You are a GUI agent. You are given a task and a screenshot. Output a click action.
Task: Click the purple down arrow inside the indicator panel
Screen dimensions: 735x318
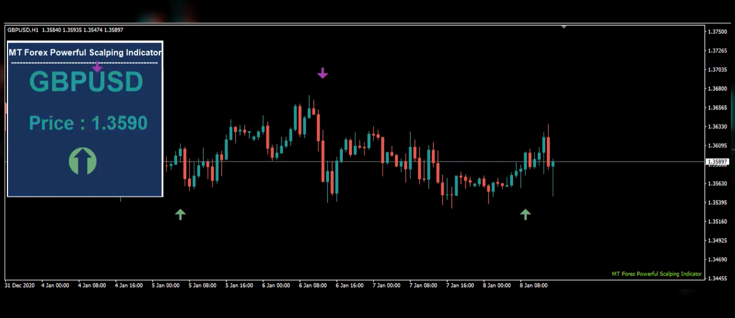97,67
